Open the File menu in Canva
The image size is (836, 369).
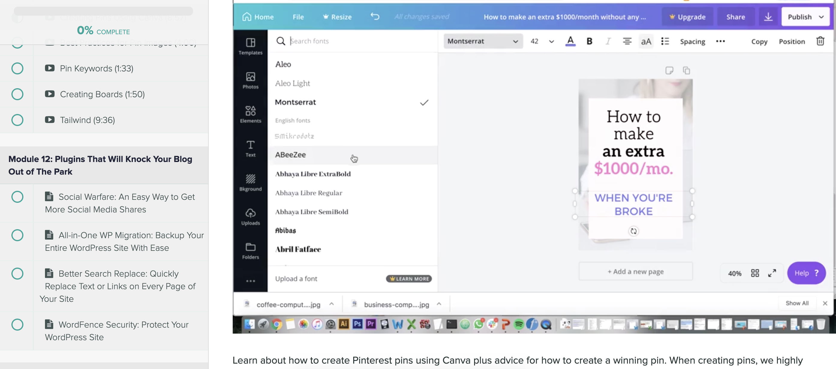coord(298,17)
